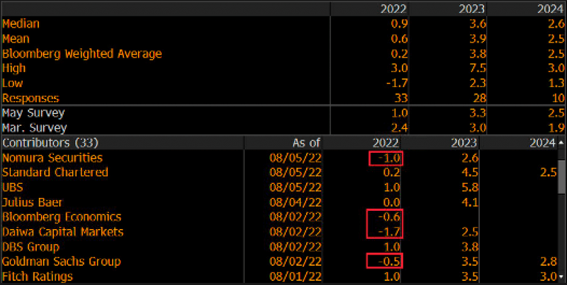Select the Nomura Securities row
The width and height of the screenshot is (567, 285).
(x=52, y=158)
